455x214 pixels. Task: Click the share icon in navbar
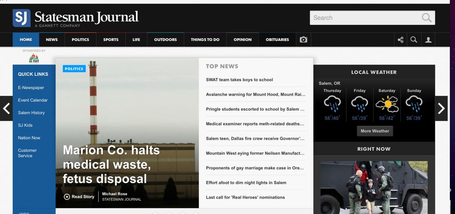tap(400, 40)
